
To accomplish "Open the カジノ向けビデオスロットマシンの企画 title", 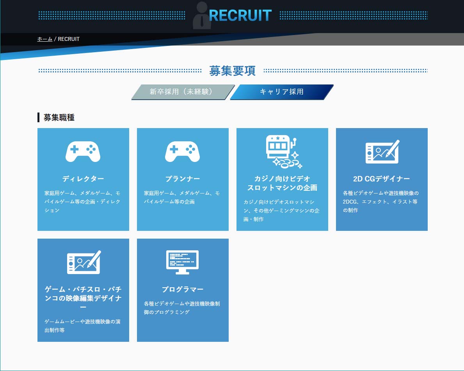I will (282, 183).
